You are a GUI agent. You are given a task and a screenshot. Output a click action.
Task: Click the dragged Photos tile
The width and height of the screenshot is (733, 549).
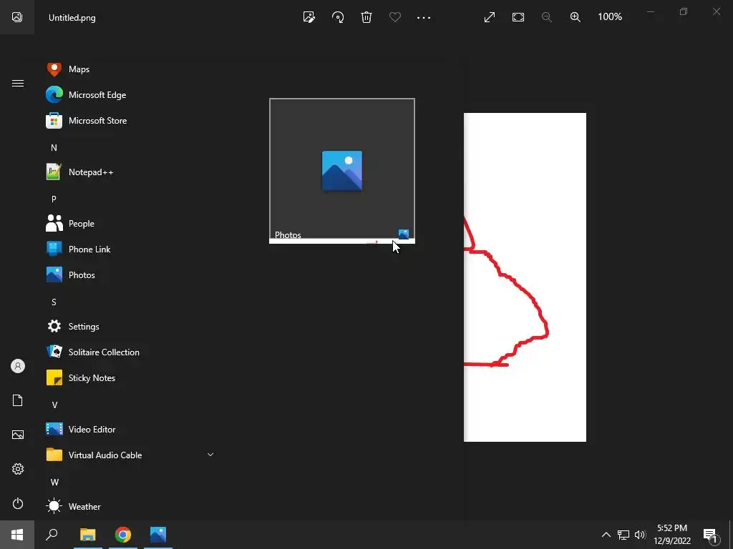pos(341,170)
